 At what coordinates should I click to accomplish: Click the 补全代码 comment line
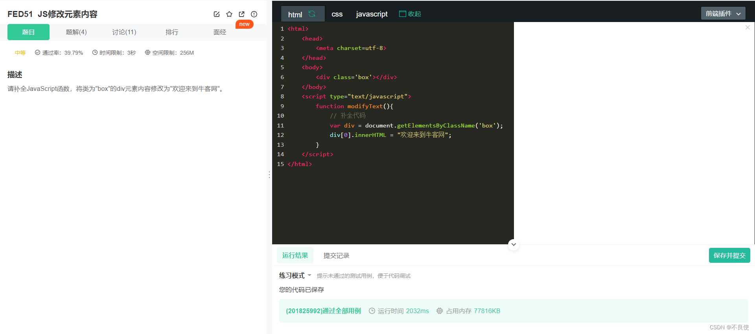348,116
